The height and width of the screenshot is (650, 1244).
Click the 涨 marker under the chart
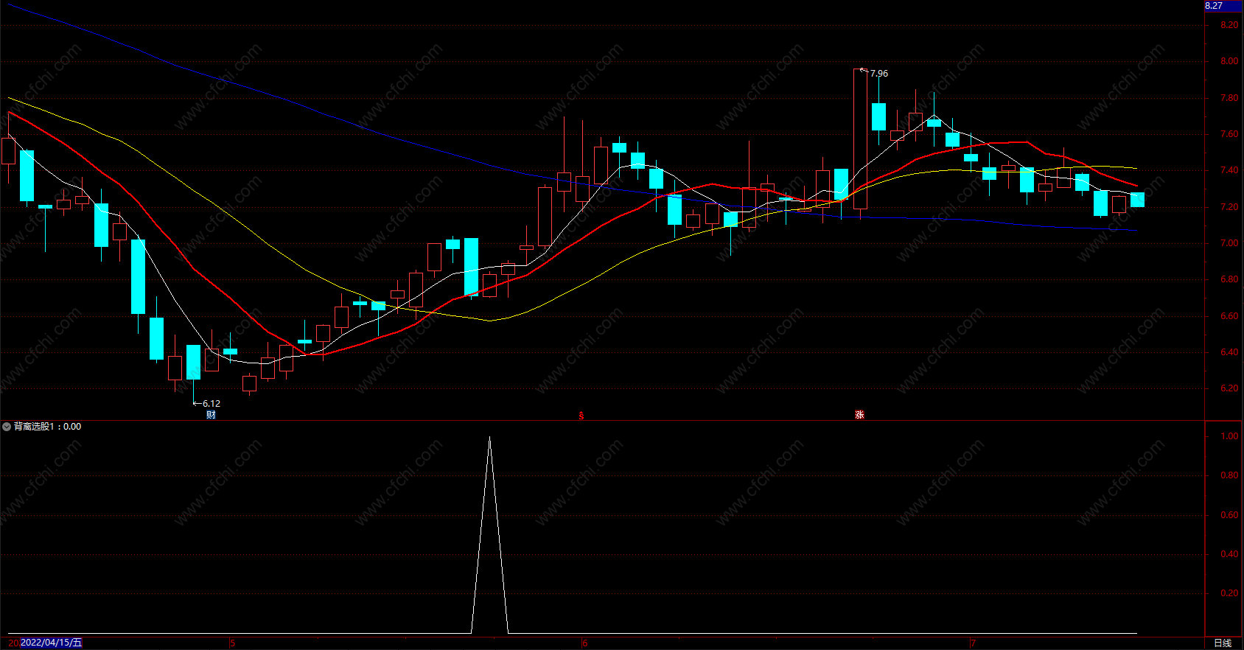pos(859,415)
